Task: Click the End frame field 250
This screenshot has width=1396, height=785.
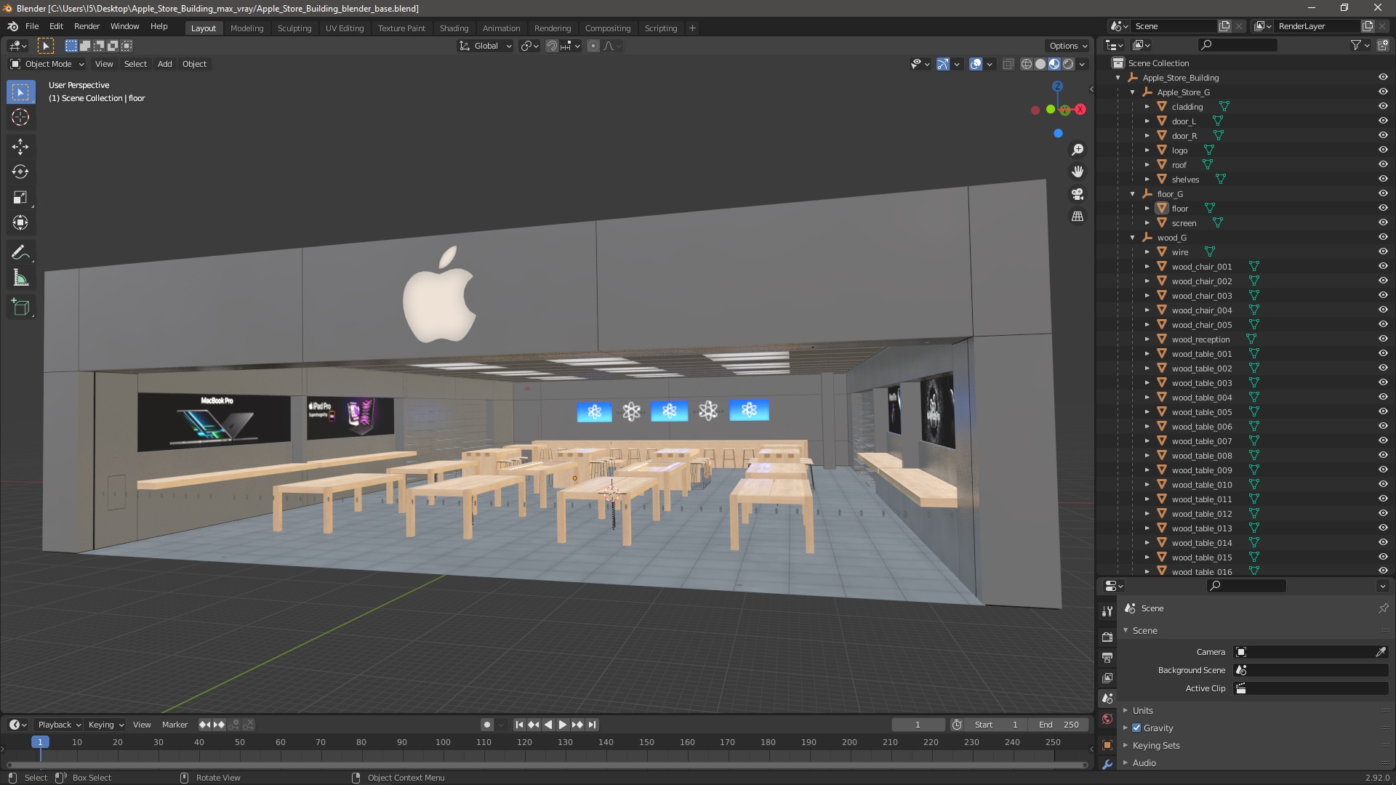Action: (x=1059, y=725)
